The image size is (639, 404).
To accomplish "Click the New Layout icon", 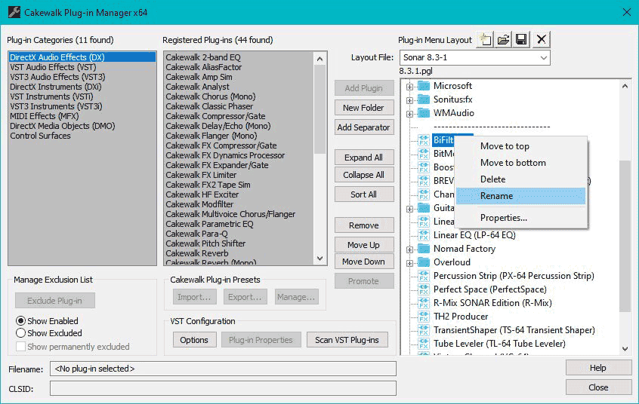I will point(485,40).
